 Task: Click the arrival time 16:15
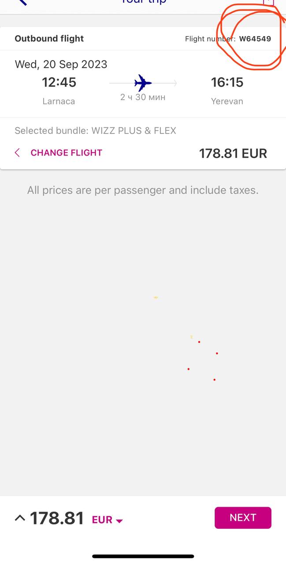tap(227, 82)
